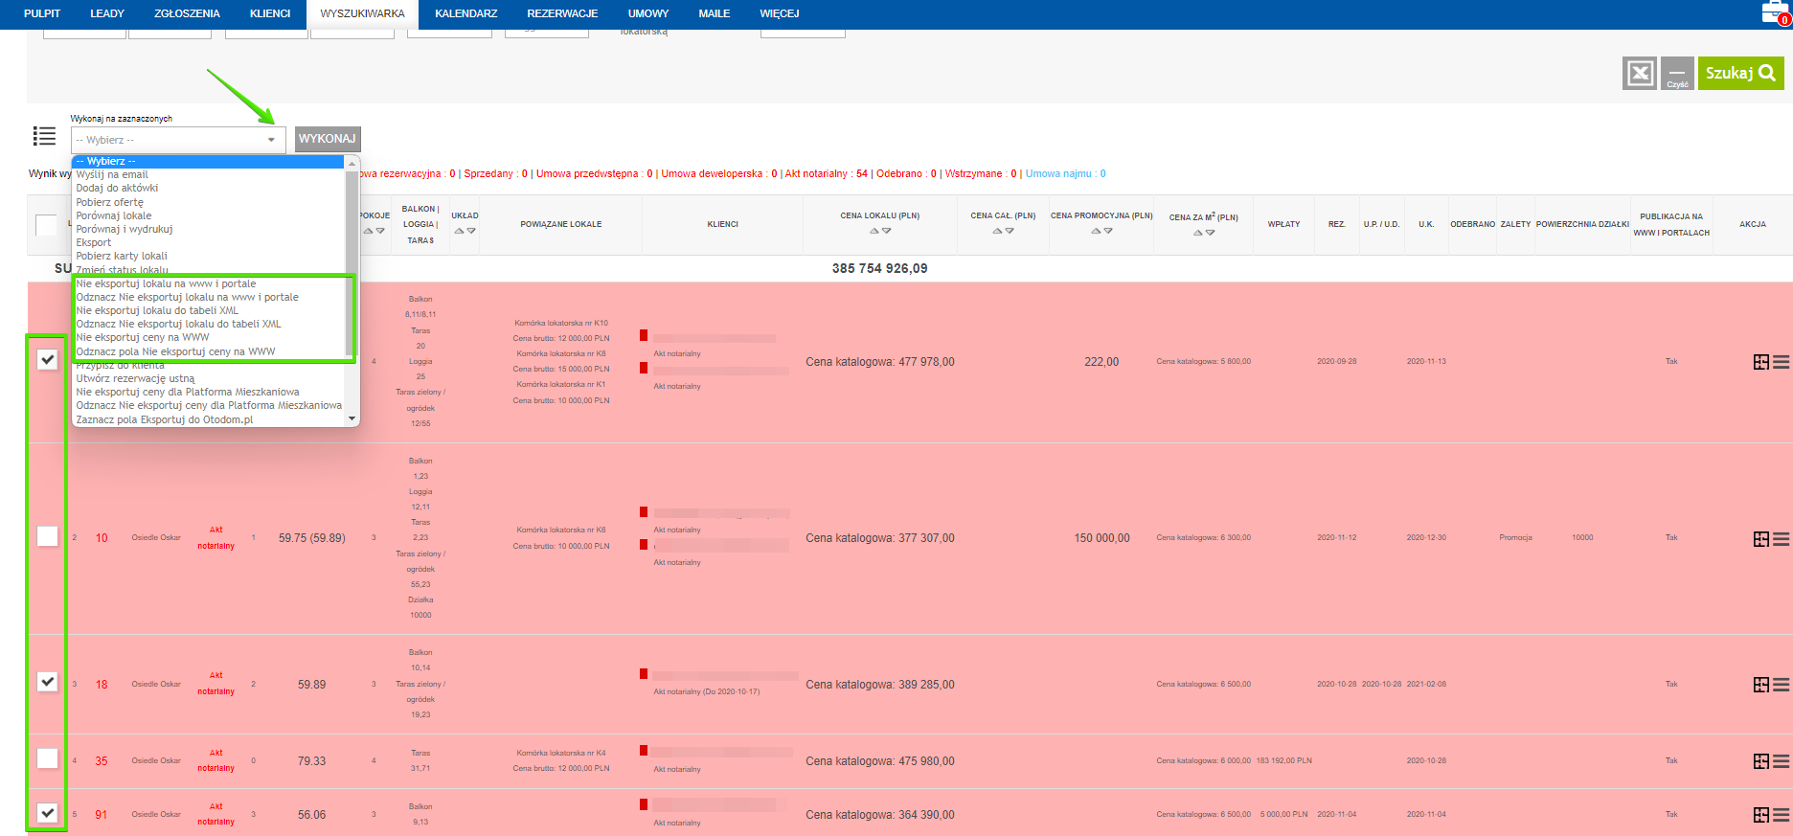Image resolution: width=1793 pixels, height=836 pixels.
Task: Click the WYKONAJ button
Action: (x=327, y=139)
